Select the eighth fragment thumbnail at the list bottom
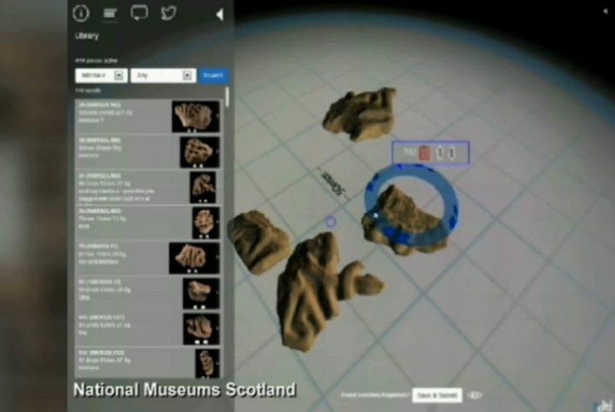This screenshot has height=412, width=615. 207,363
